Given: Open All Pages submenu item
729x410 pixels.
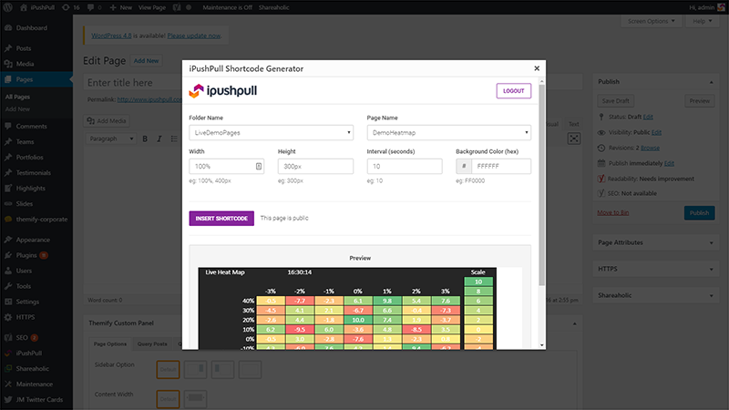Looking at the screenshot, I should (17, 97).
